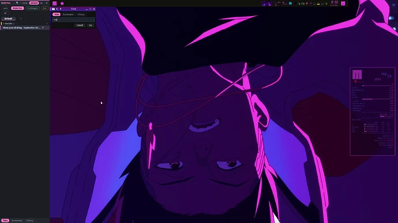Select the 'all' filter pill
Screen dimensions: 398x223
pos(5,13)
